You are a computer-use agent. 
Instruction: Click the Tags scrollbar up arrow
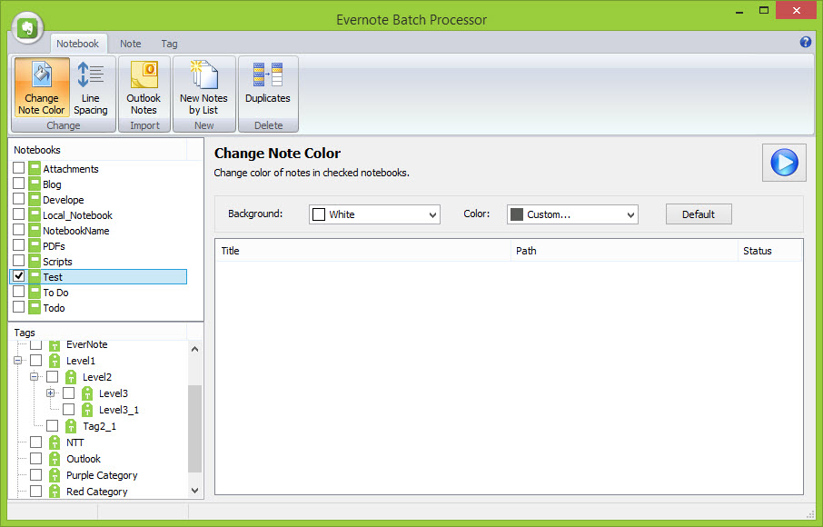click(194, 349)
